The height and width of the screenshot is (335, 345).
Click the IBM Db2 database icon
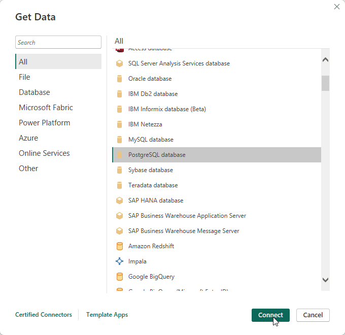[119, 94]
